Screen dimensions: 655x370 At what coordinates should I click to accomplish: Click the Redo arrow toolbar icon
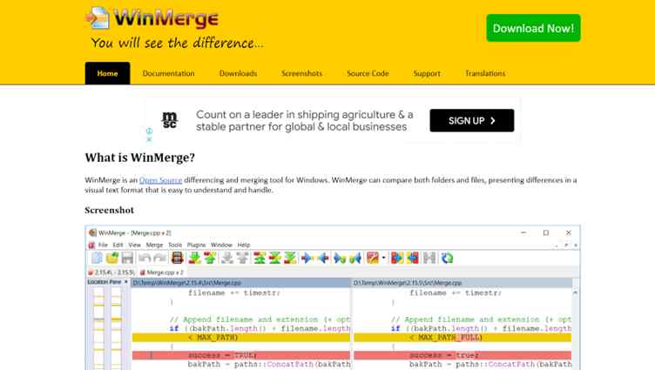tap(159, 258)
